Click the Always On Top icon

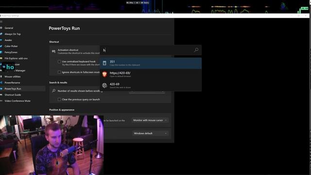tap(1, 34)
